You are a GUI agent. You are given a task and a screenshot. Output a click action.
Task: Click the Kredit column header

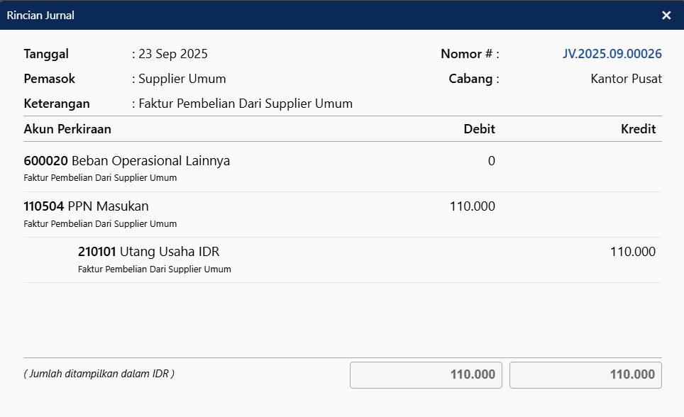(x=639, y=129)
